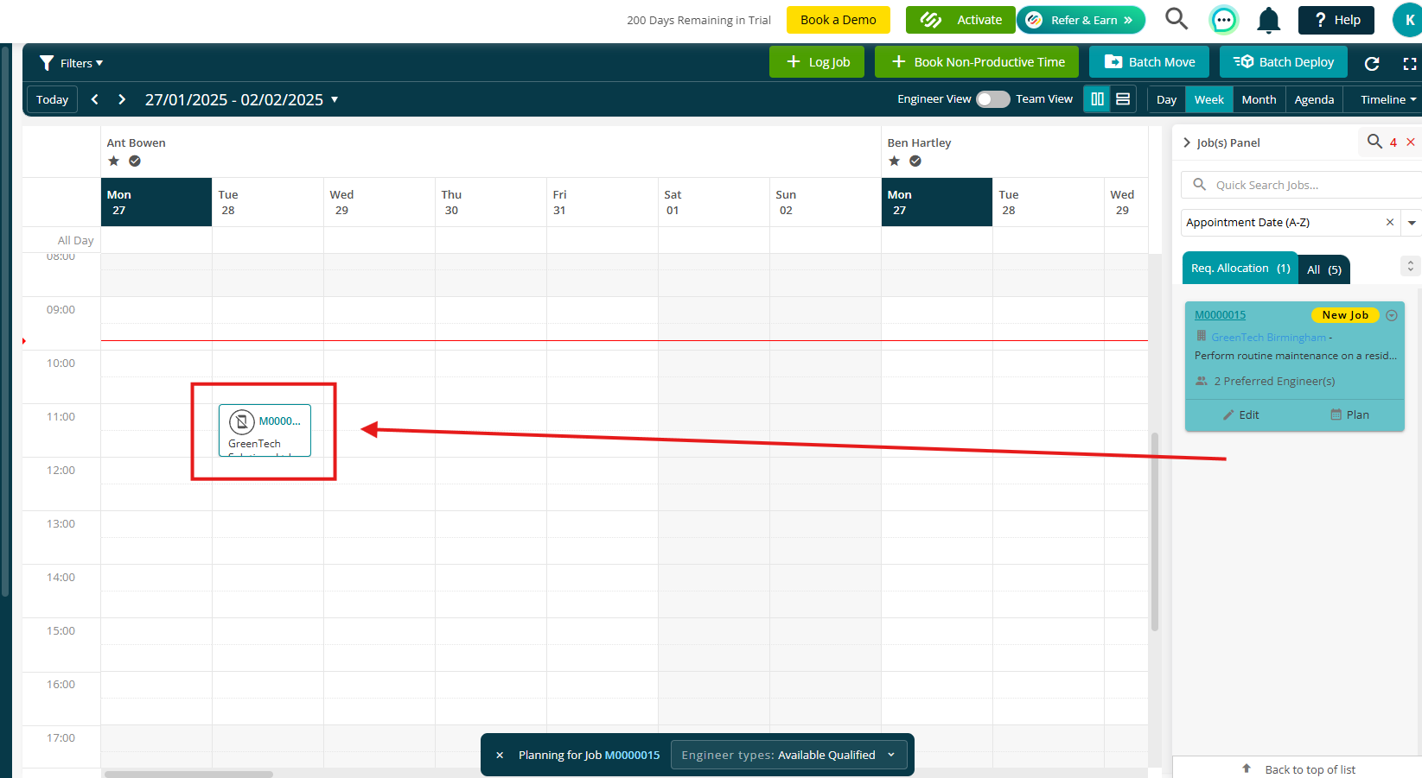
Task: Toggle Engineer View to Team View switch
Action: pos(992,99)
